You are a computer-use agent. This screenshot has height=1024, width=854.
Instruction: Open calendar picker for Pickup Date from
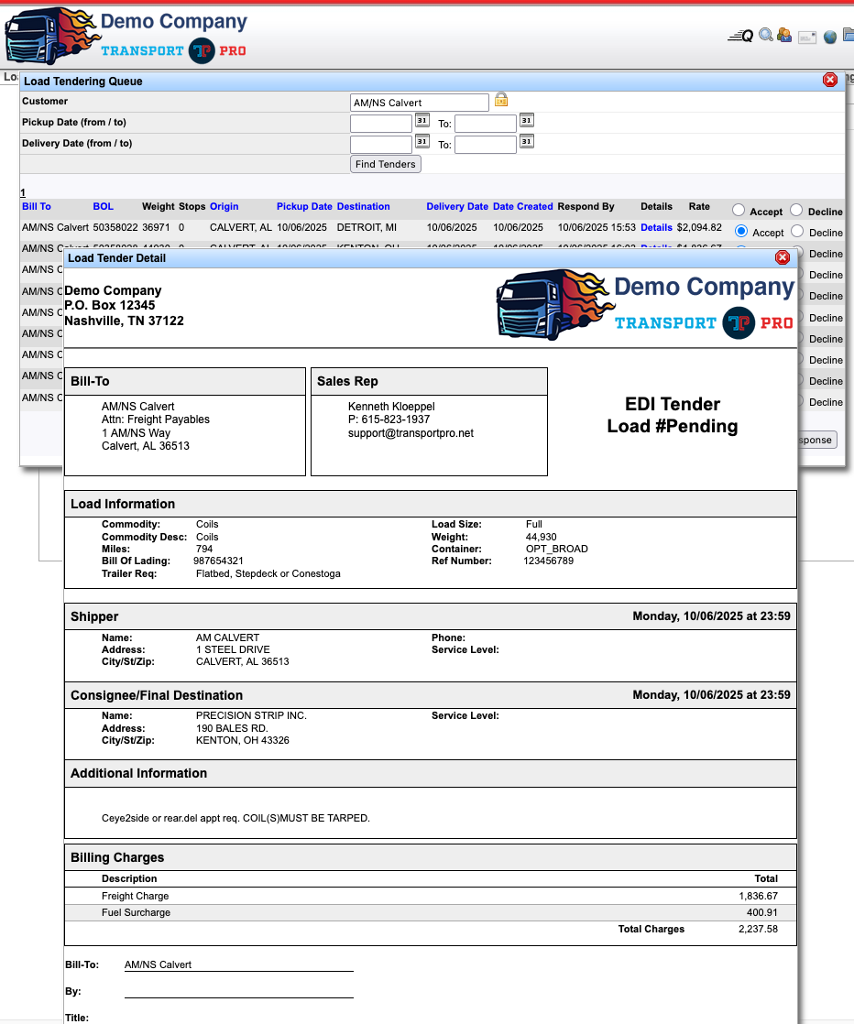[x=422, y=120]
